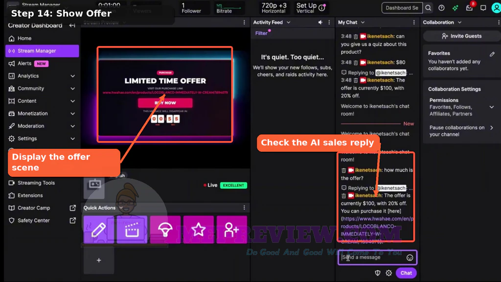Delete the 3:48 '$80' chat message

pyautogui.click(x=356, y=62)
